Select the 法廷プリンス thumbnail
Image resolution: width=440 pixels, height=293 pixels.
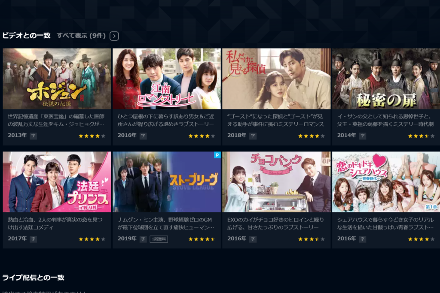click(57, 182)
